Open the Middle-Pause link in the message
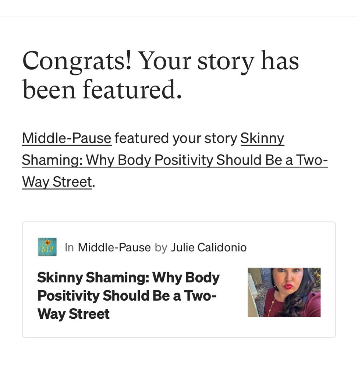358x368 pixels. 66,138
